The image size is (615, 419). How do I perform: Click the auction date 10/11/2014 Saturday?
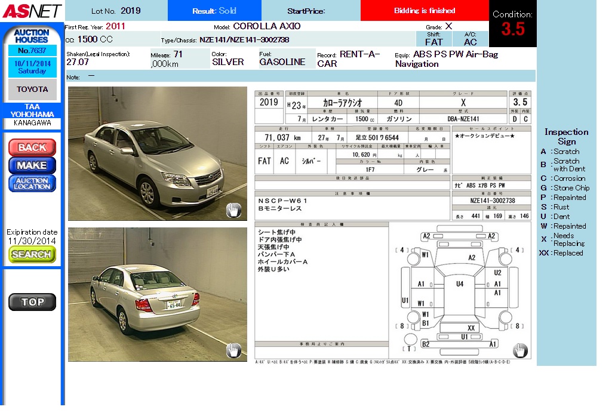coord(32,67)
